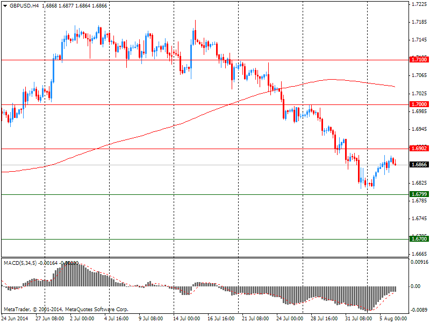
Task: Select the green 1.6700 support level label
Action: [x=419, y=239]
